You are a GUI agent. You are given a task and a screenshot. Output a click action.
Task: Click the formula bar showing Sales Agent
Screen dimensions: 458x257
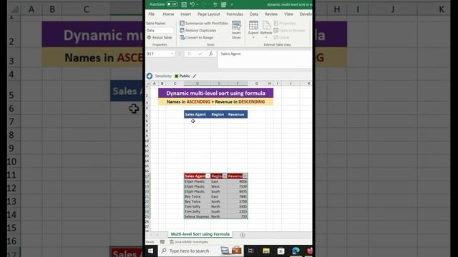coord(265,59)
